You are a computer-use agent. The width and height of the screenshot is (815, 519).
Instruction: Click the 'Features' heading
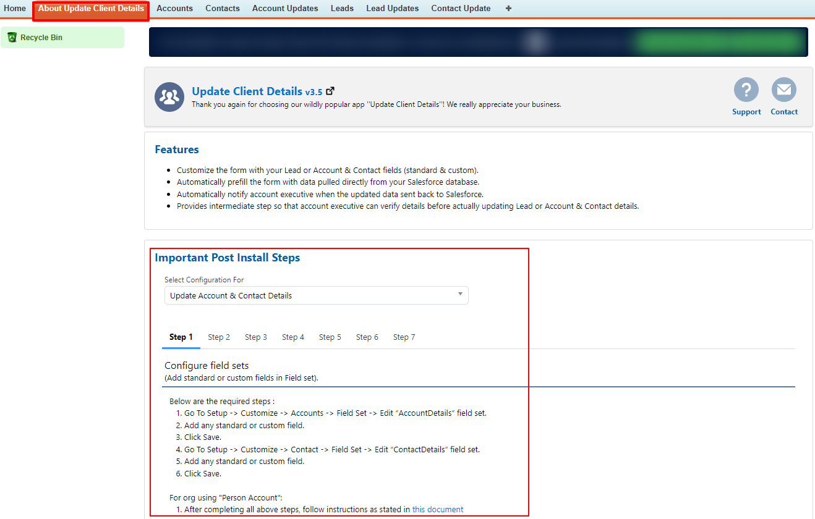click(177, 150)
